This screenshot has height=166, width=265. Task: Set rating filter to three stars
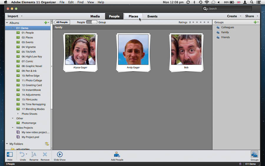(201, 22)
